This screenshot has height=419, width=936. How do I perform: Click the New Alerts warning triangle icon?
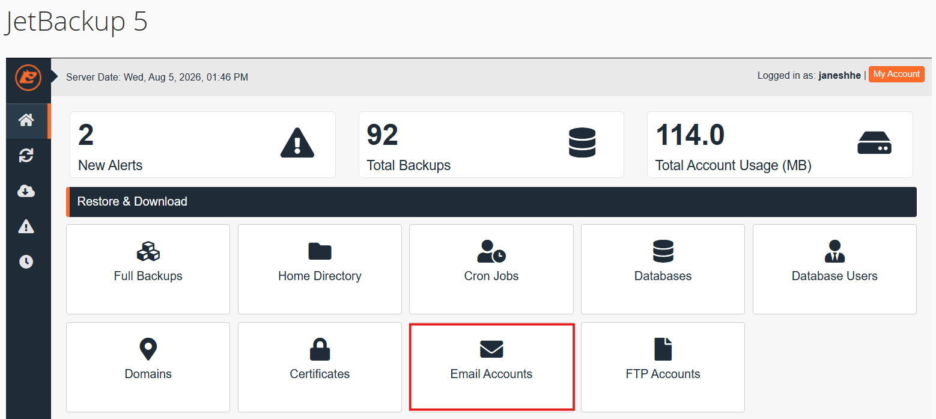click(297, 144)
